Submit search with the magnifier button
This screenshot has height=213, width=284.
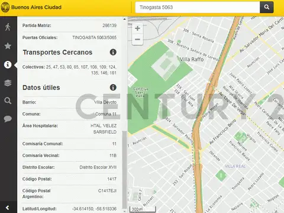(267, 7)
